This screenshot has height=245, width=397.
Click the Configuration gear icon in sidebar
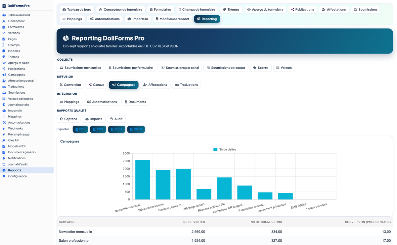(x=4, y=176)
